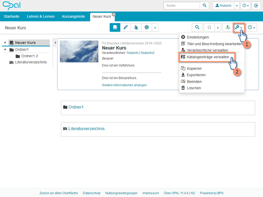Click the Neuer Kurs course icon in tree
This screenshot has width=263, height=197.
pos(12,43)
